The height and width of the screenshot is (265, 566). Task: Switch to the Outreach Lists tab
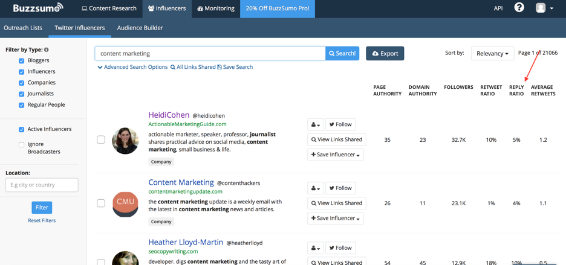click(x=23, y=28)
